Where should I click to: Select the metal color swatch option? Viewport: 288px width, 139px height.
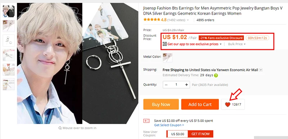tap(167, 58)
